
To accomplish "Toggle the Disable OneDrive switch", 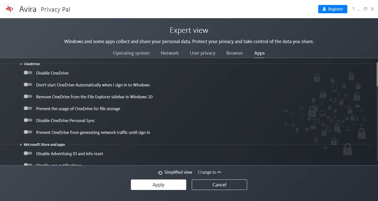I will [28, 73].
